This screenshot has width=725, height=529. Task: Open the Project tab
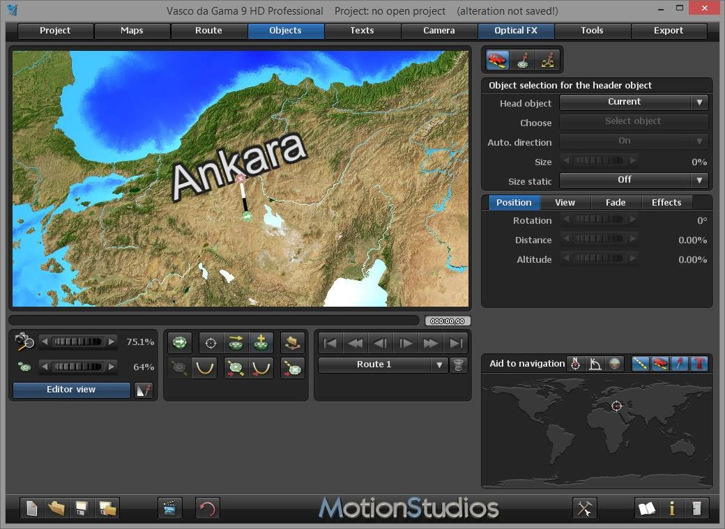pos(55,31)
